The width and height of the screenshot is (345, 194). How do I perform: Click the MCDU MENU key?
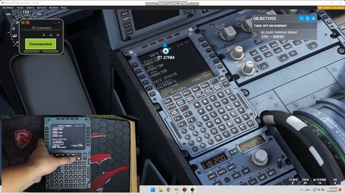pos(218,87)
